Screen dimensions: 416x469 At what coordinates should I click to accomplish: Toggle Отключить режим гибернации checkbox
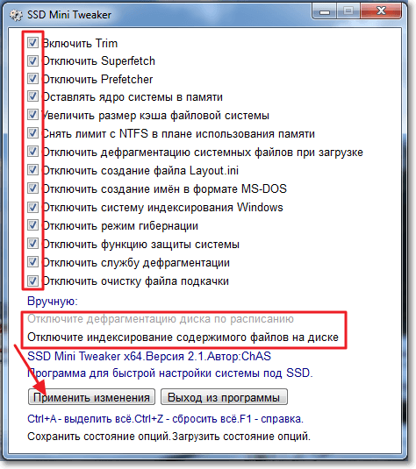[32, 225]
